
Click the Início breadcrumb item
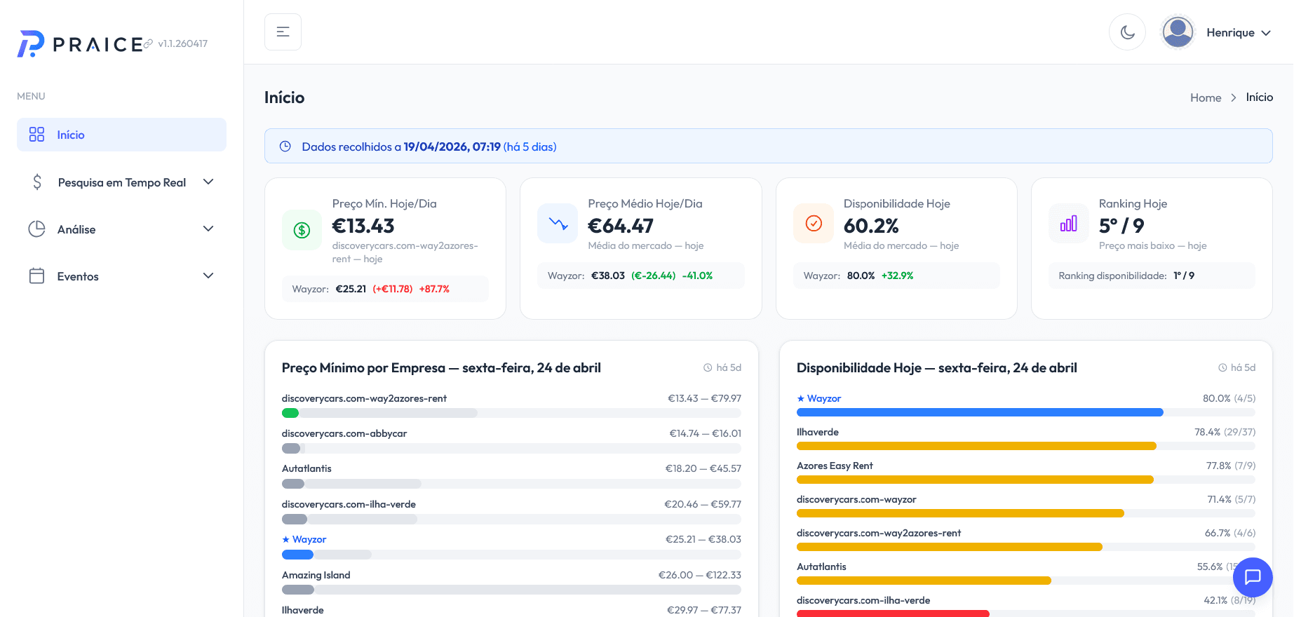point(1260,97)
